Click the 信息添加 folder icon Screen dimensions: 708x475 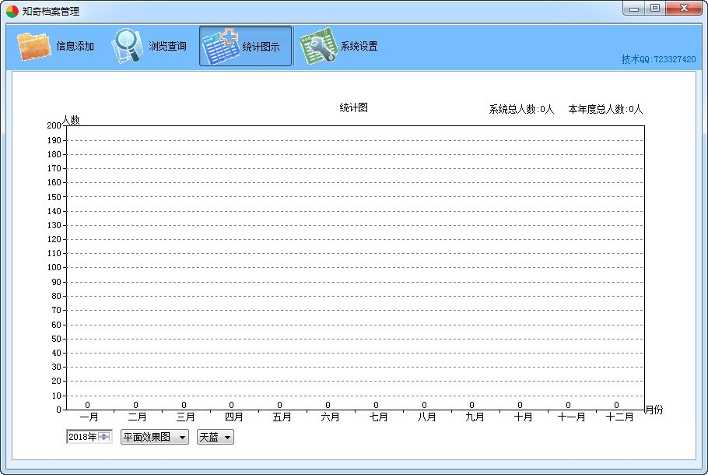34,46
